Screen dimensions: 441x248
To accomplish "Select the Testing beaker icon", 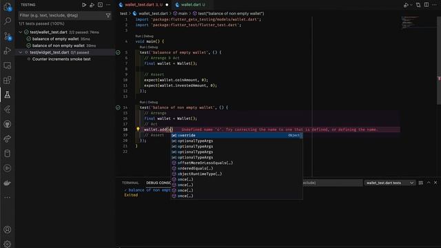I will pos(8,95).
